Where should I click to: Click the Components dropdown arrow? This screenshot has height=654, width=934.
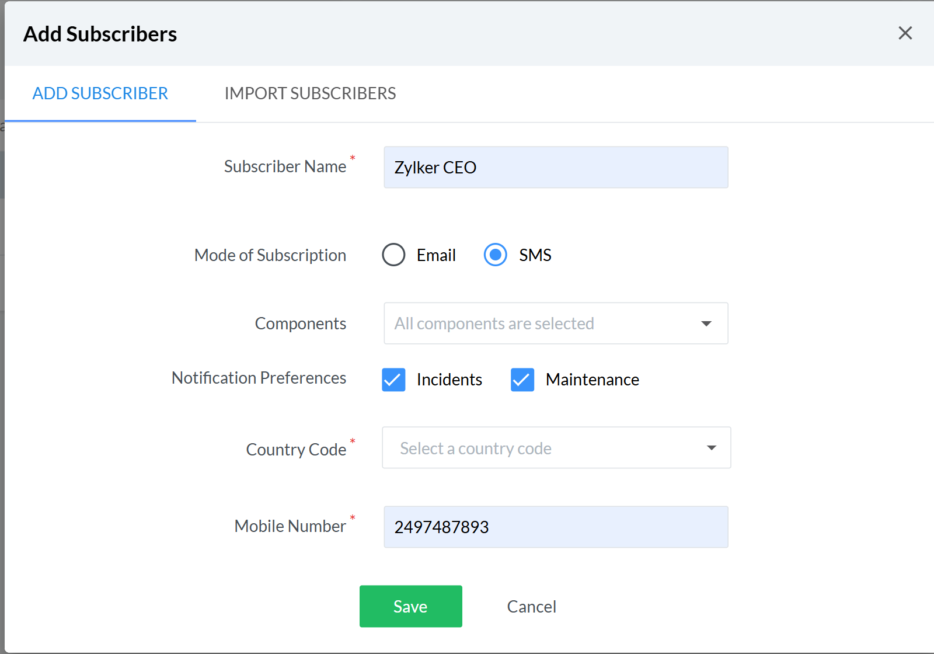tap(706, 323)
